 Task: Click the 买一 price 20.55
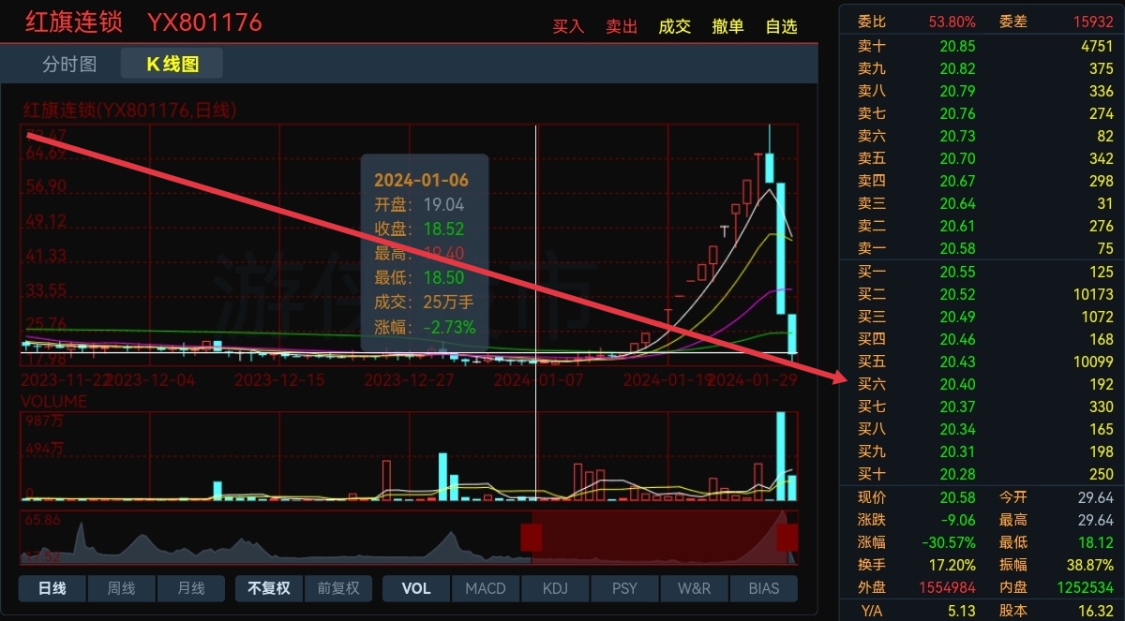[957, 272]
